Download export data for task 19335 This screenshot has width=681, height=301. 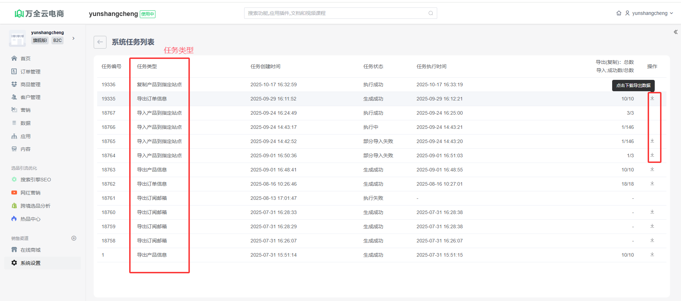pos(652,98)
